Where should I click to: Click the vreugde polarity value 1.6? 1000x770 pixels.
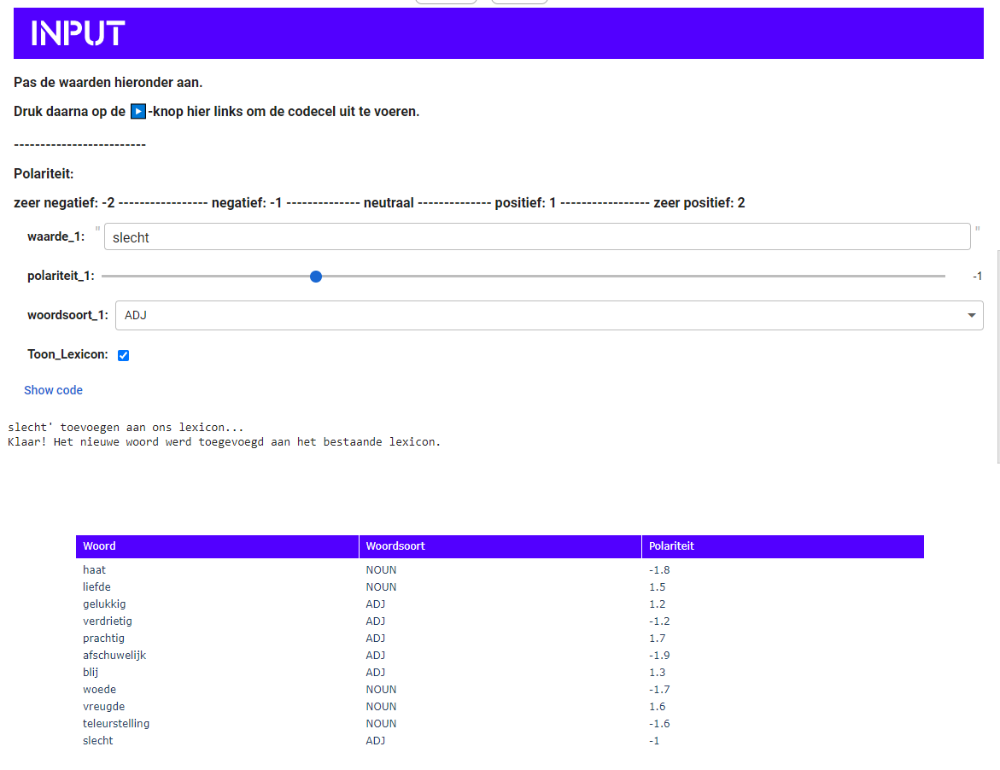(658, 706)
